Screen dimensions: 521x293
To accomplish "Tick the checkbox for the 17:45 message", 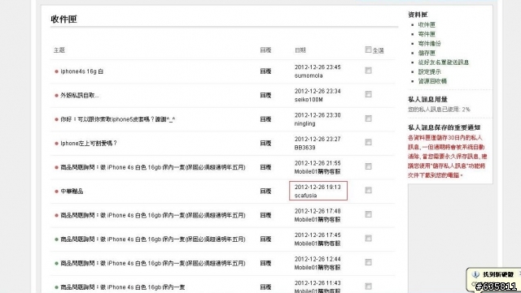I will coord(368,239).
